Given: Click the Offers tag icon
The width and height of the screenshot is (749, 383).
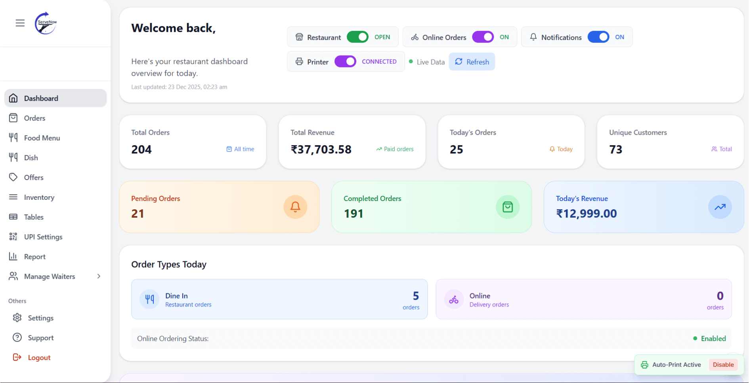Looking at the screenshot, I should coord(13,177).
